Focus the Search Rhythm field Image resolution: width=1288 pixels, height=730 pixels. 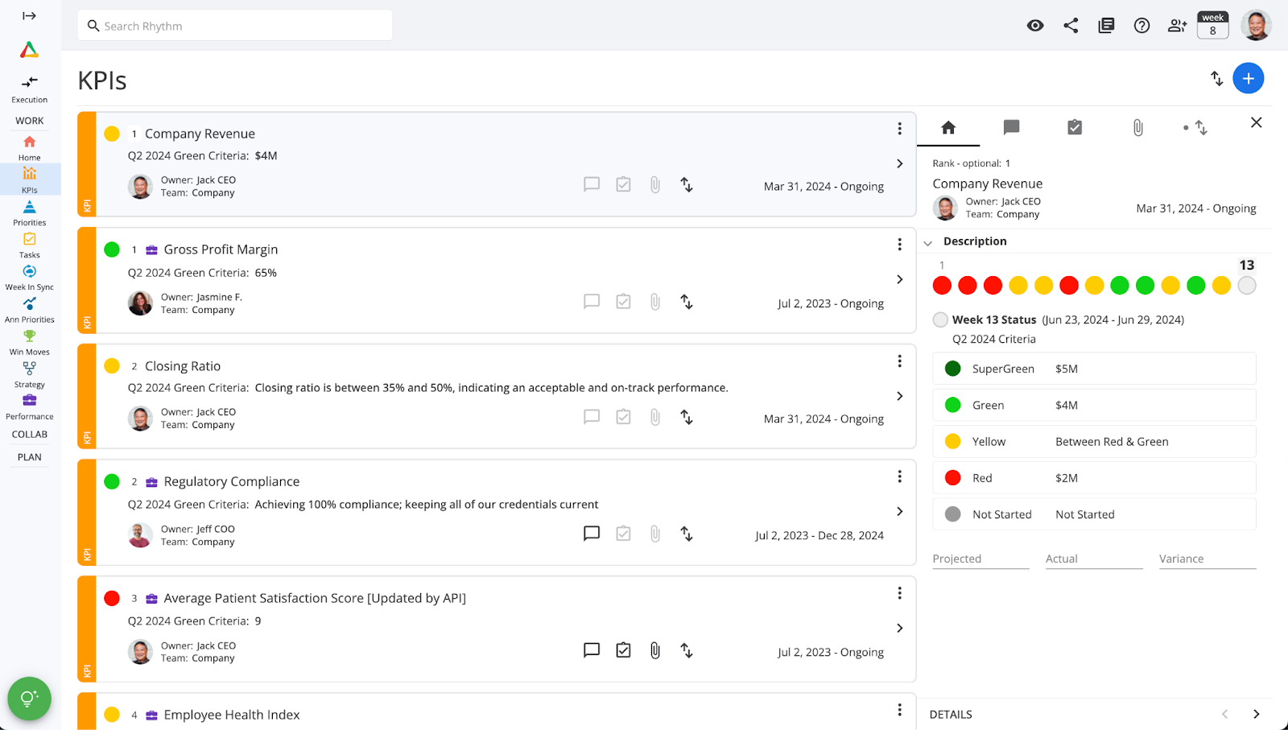tap(235, 26)
